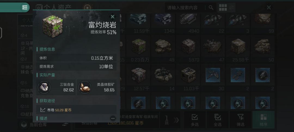
Task: Close the 富灼烧岩 detail popup
Action: coord(112,17)
